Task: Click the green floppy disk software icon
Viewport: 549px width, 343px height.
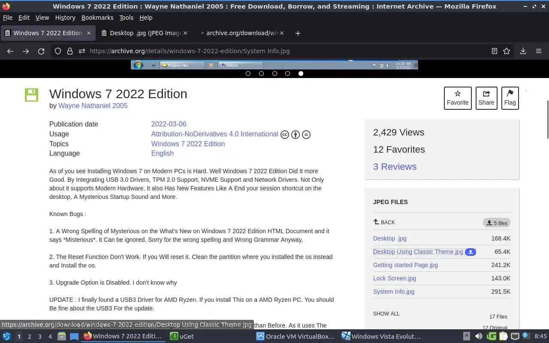Action: tap(31, 95)
